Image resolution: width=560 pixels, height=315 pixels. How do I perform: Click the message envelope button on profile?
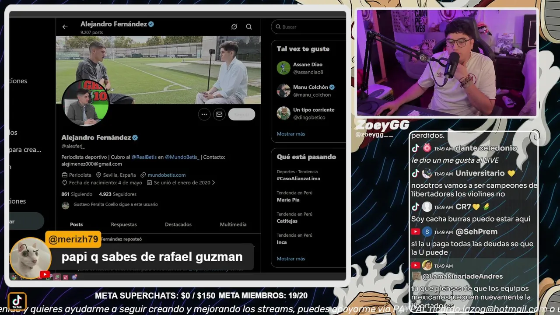click(x=219, y=114)
